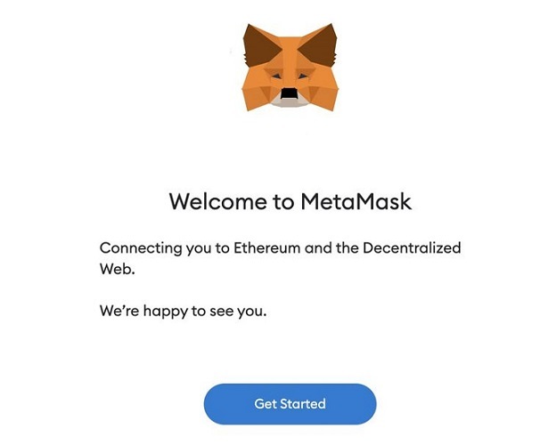Click the fox's right eye
This screenshot has width=540, height=445.
click(303, 77)
